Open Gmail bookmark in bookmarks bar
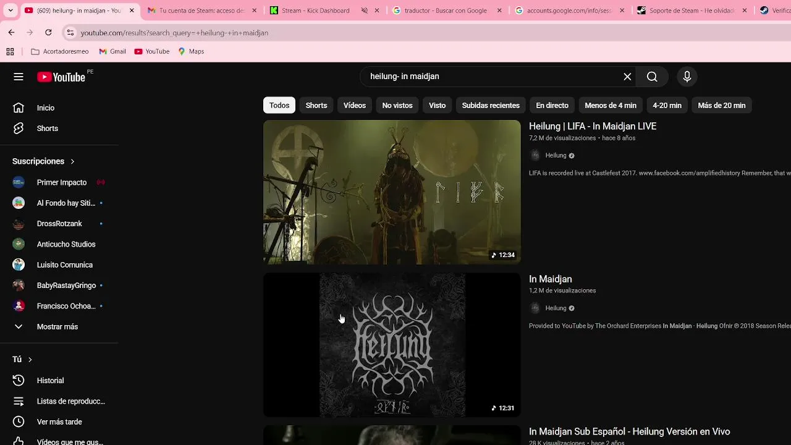The width and height of the screenshot is (791, 445). pos(112,51)
